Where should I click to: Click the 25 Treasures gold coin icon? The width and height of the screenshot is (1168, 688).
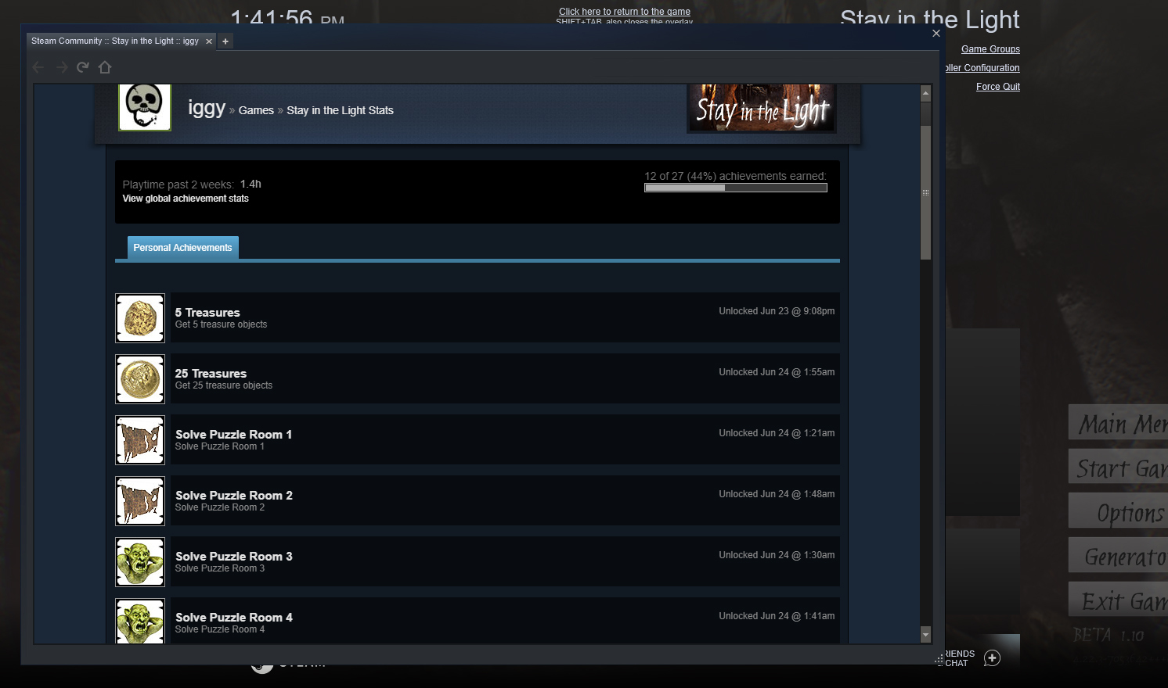pyautogui.click(x=140, y=379)
